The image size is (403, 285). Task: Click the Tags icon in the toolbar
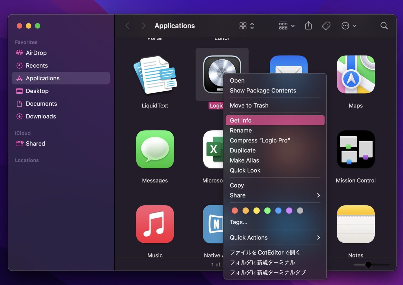(326, 25)
